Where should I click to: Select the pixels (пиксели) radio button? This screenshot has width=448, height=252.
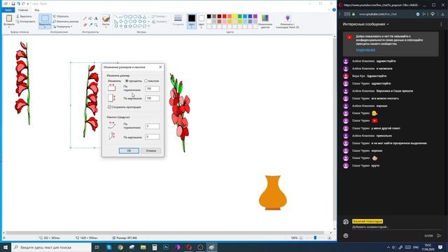tap(146, 81)
